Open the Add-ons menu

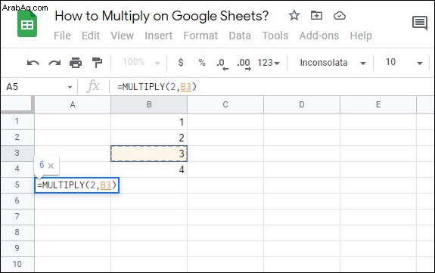coord(319,36)
